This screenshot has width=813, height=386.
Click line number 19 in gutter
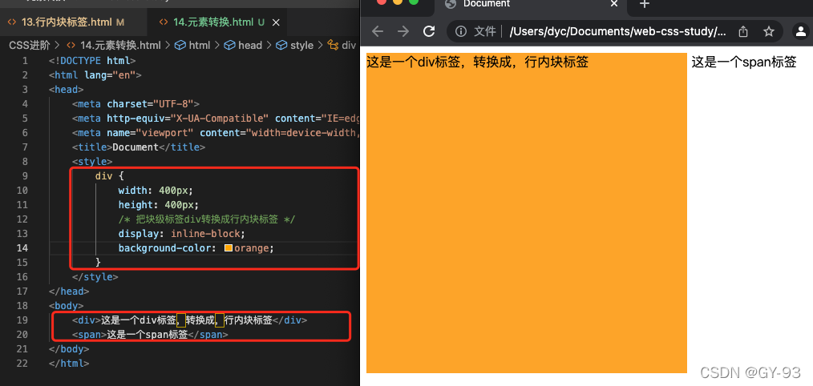(22, 320)
